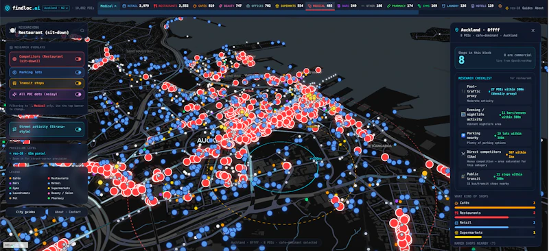
Task: Click Restaurant (sit-down) research type
Action: coord(44,32)
